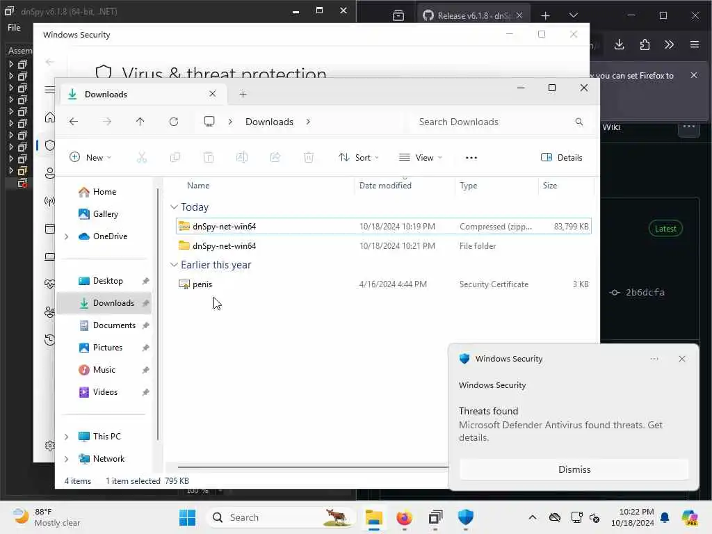This screenshot has height=534, width=712.
Task: Select the Security Certificate file row
Action: [383, 284]
